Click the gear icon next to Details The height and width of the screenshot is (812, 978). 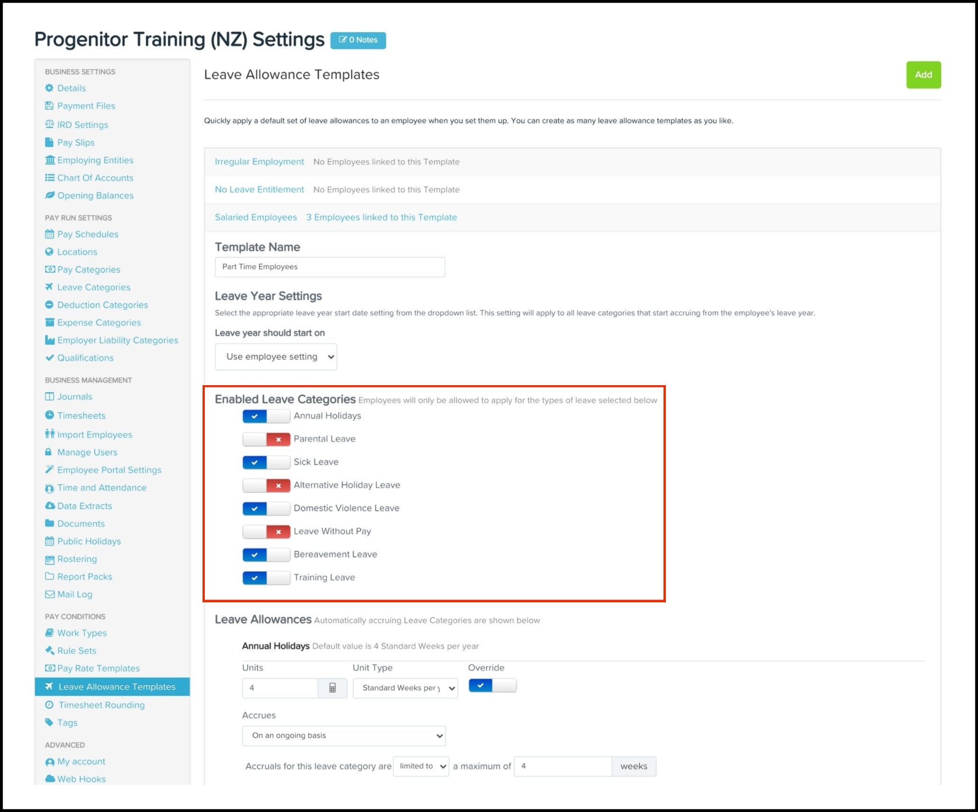point(49,88)
